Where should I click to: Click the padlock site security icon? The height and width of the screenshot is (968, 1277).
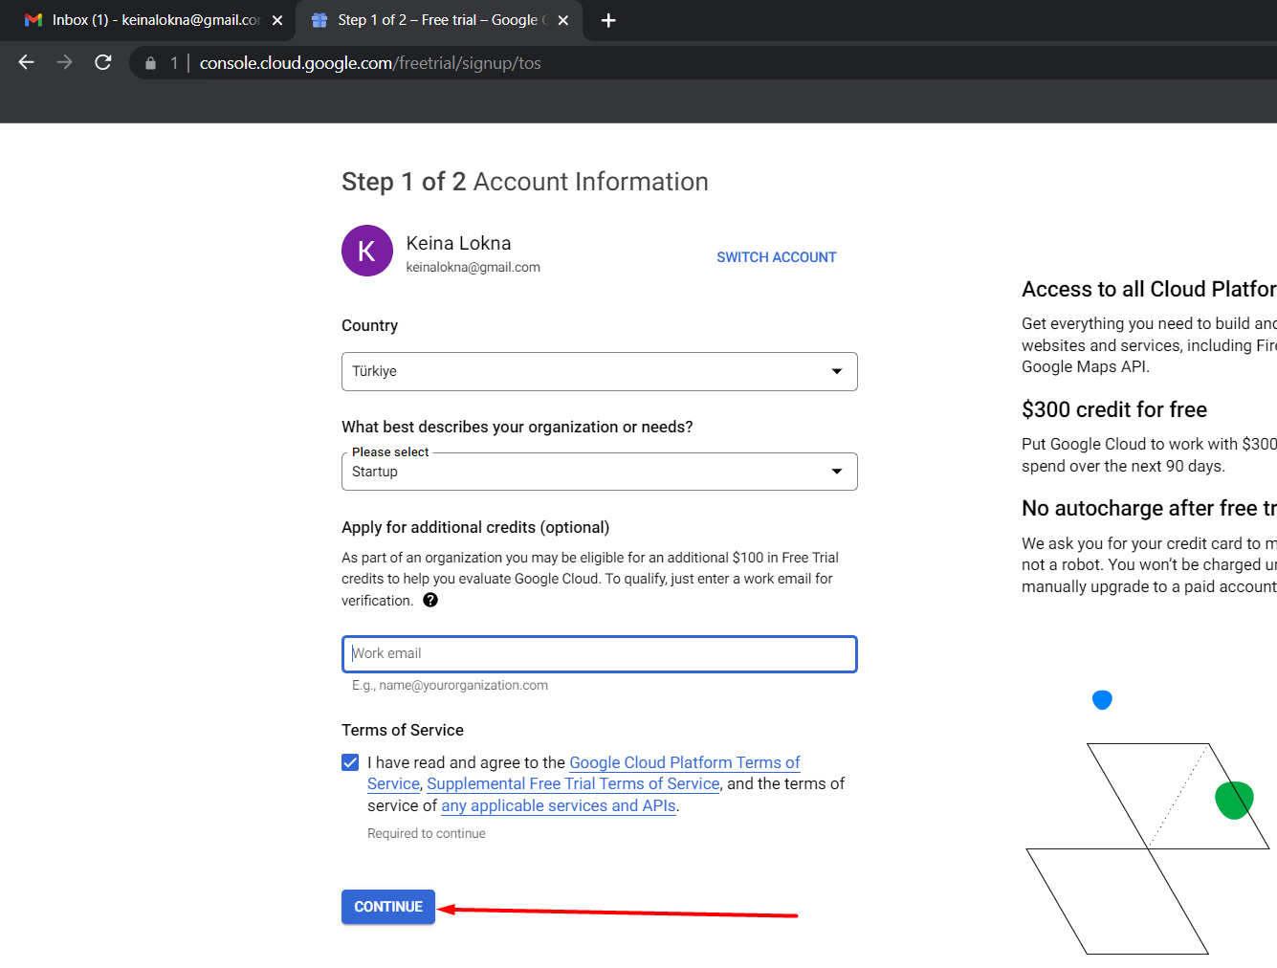click(150, 63)
